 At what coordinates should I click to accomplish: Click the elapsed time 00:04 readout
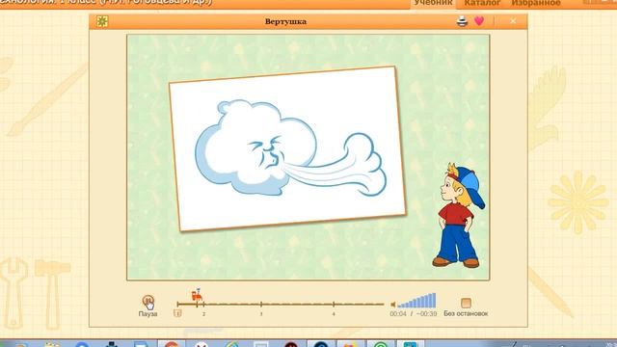[398, 314]
